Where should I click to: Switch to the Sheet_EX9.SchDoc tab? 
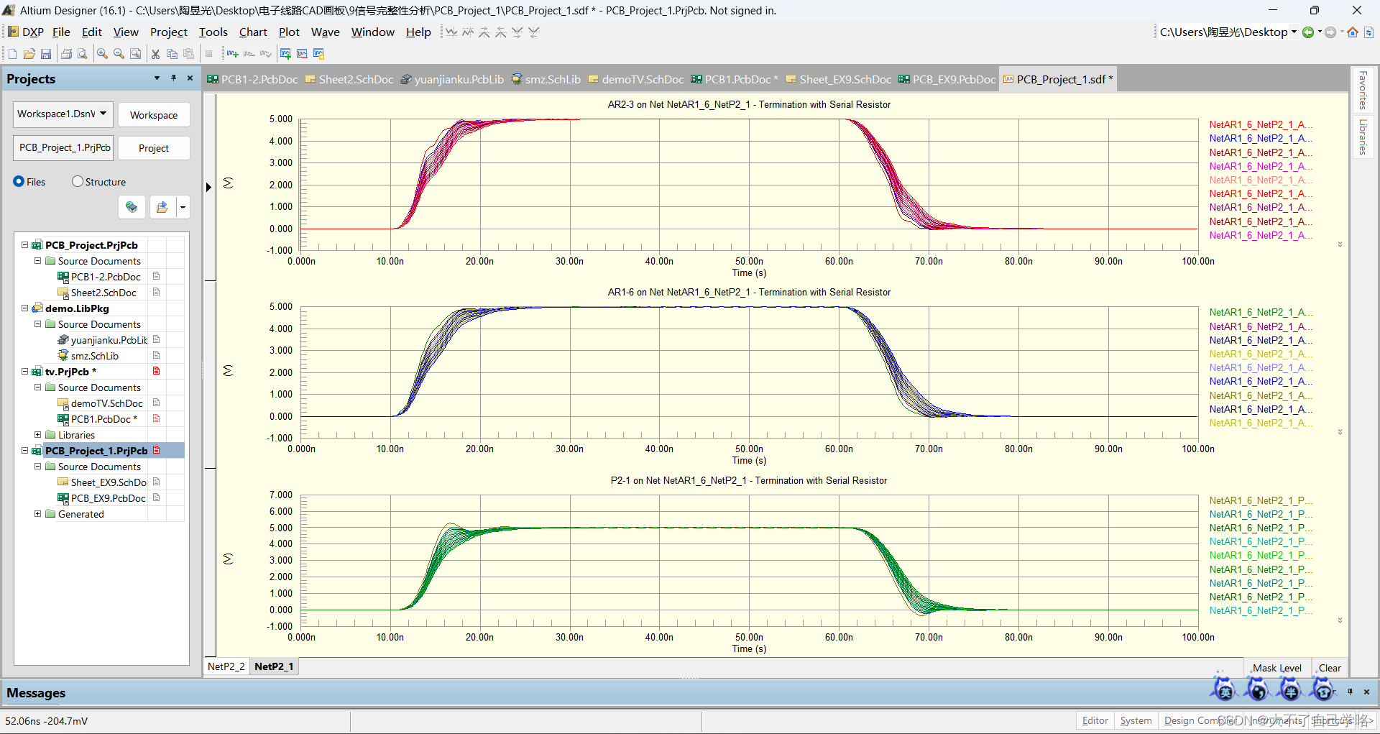pyautogui.click(x=839, y=79)
